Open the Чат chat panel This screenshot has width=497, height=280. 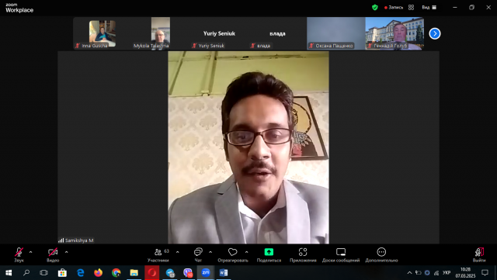tap(198, 254)
